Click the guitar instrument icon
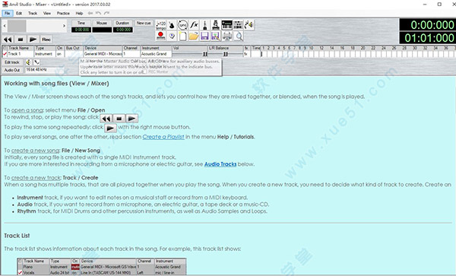Screen dimensions: 456x276 pyautogui.click(x=172, y=25)
